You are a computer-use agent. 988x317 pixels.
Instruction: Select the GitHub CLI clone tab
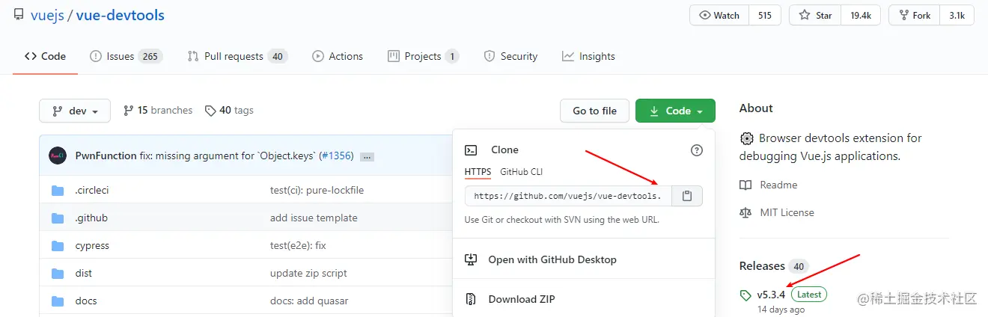(x=521, y=172)
